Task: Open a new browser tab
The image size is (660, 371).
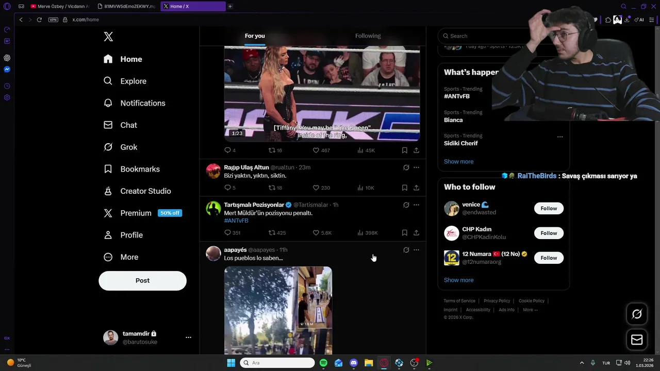Action: [230, 6]
